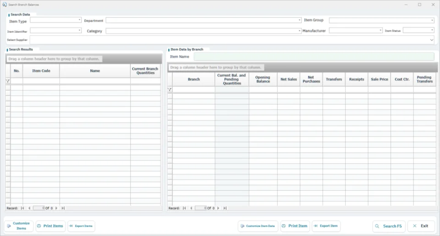Image resolution: width=440 pixels, height=236 pixels.
Task: Sort by the Net Sales column header
Action: coord(288,79)
